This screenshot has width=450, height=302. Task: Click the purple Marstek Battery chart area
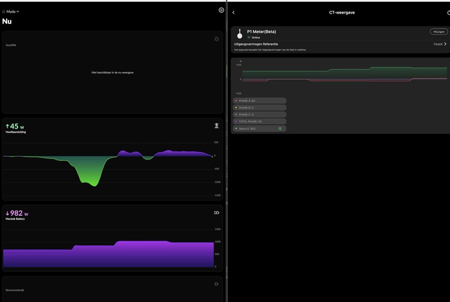pyautogui.click(x=109, y=254)
